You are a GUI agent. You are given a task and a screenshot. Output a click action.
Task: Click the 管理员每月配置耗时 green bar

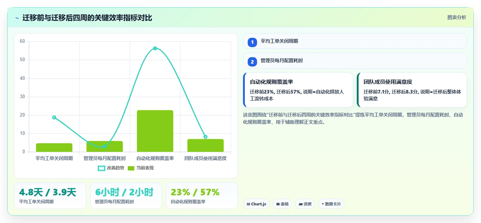[x=104, y=146]
